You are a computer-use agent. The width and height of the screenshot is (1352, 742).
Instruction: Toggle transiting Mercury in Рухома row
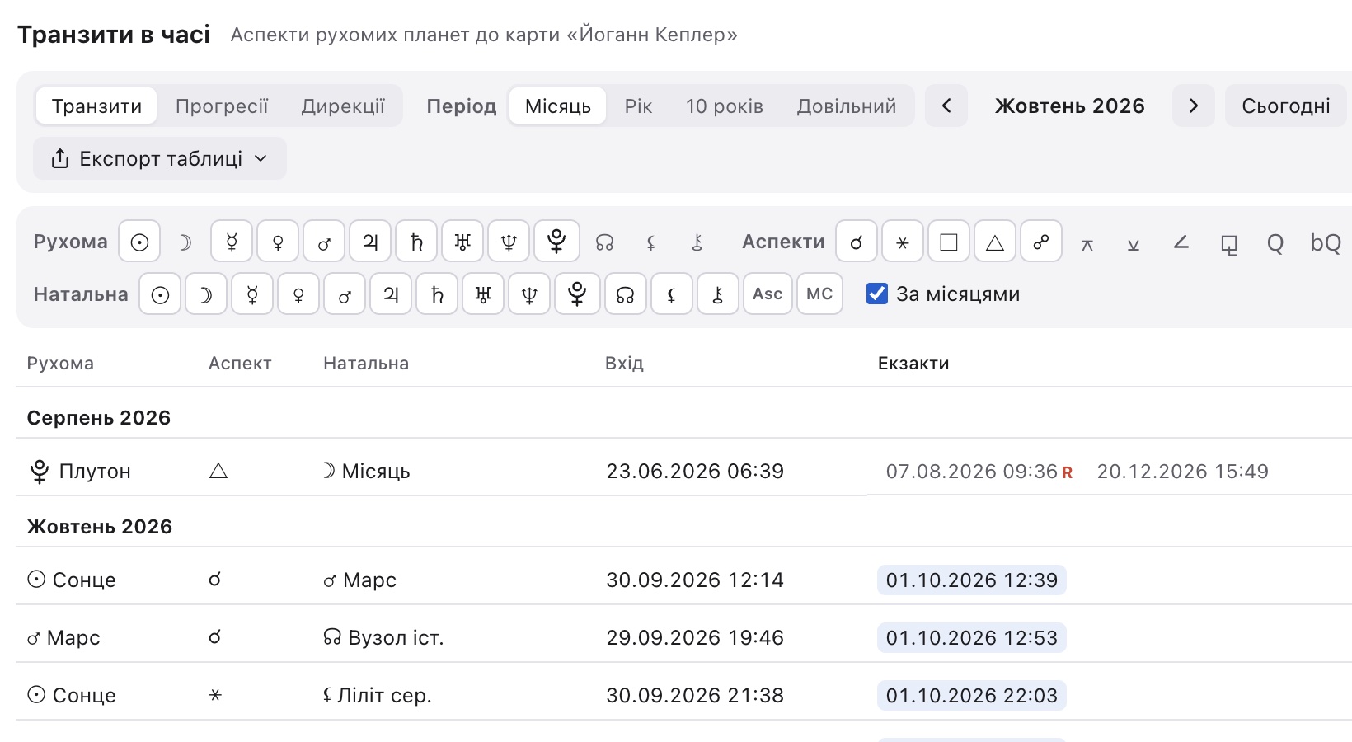(232, 242)
